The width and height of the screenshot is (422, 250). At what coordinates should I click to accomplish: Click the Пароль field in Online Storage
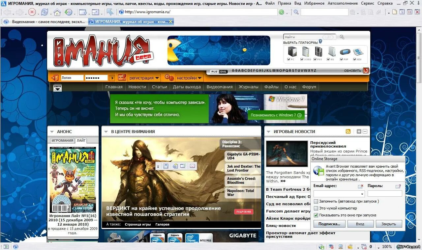coord(385,194)
